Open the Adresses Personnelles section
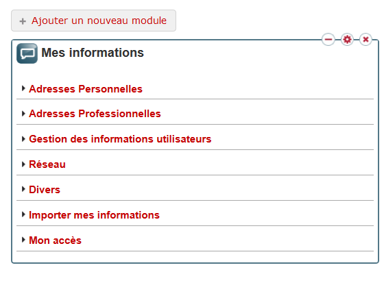Viewport: 384px width, 285px height. click(x=86, y=89)
